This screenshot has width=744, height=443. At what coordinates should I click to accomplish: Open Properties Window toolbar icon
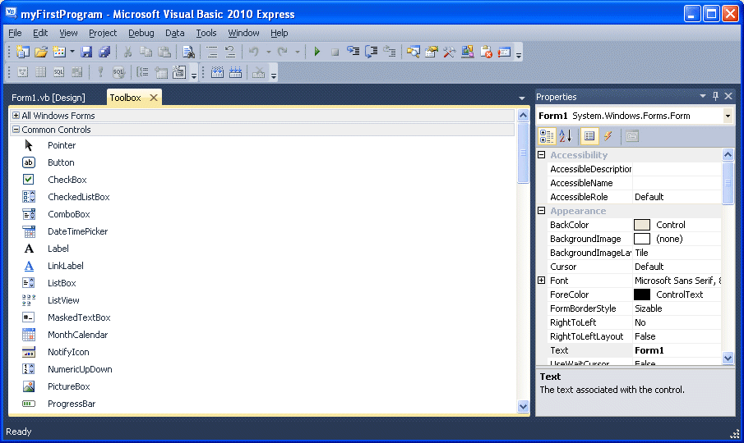pyautogui.click(x=432, y=52)
